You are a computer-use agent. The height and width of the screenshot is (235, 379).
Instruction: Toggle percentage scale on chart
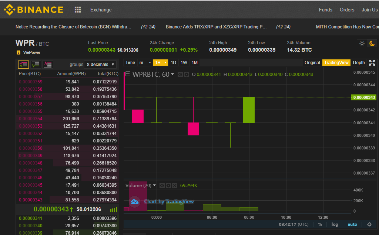[x=320, y=224]
